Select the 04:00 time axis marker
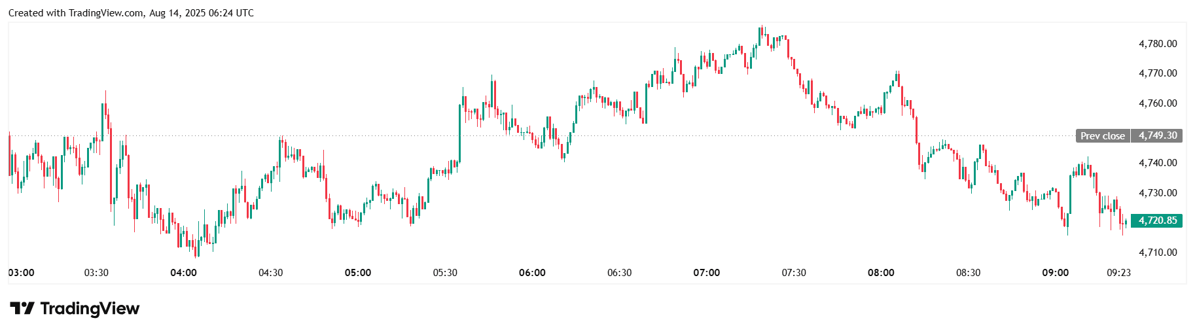The width and height of the screenshot is (1195, 333). [183, 273]
